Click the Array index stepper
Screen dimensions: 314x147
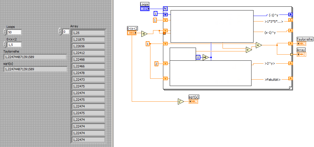[x=60, y=31]
